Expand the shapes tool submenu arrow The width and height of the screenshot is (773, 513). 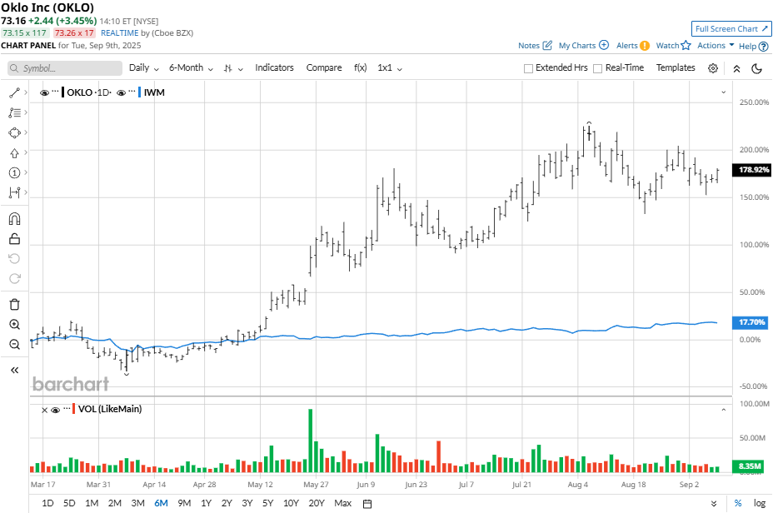26,132
